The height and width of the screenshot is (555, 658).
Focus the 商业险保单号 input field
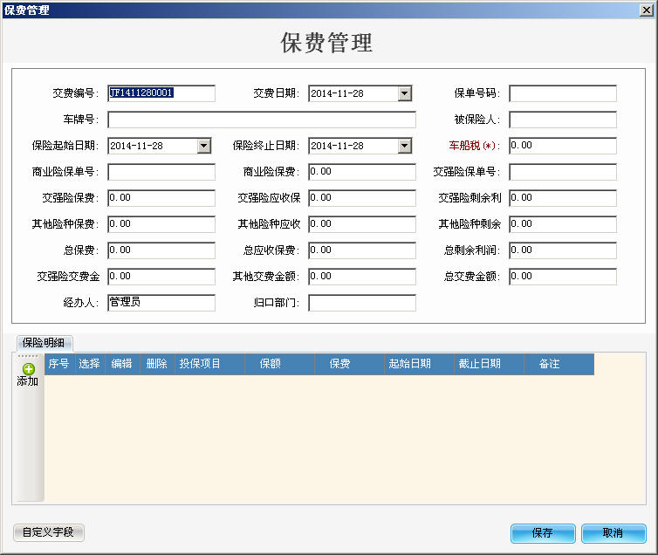click(x=161, y=172)
